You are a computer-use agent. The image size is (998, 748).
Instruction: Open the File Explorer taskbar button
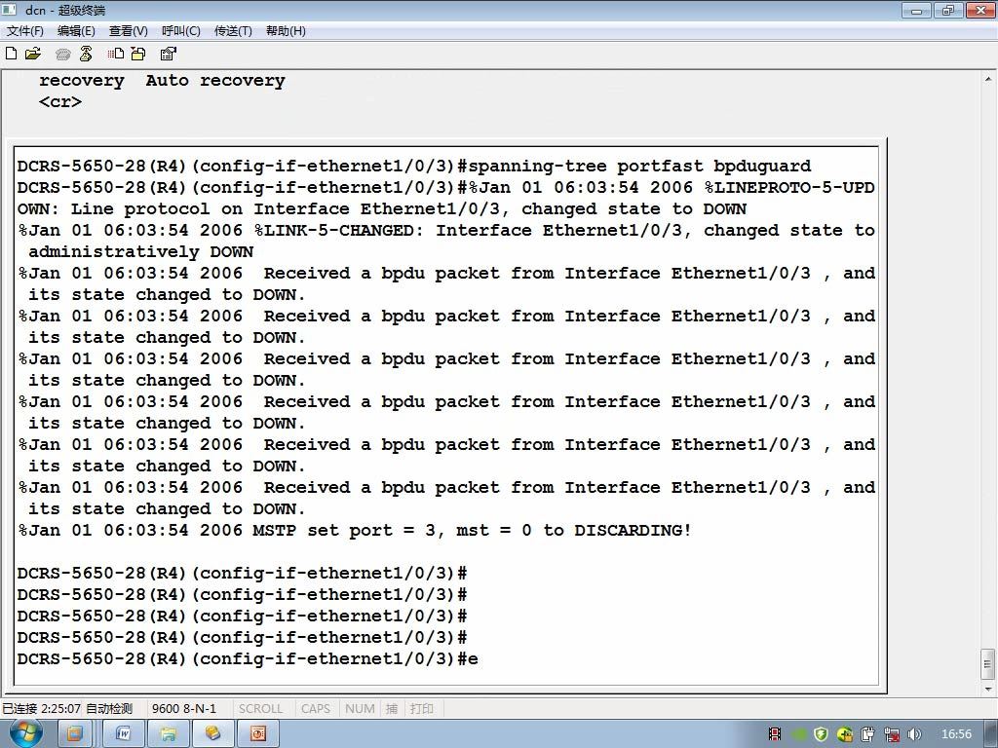point(168,734)
